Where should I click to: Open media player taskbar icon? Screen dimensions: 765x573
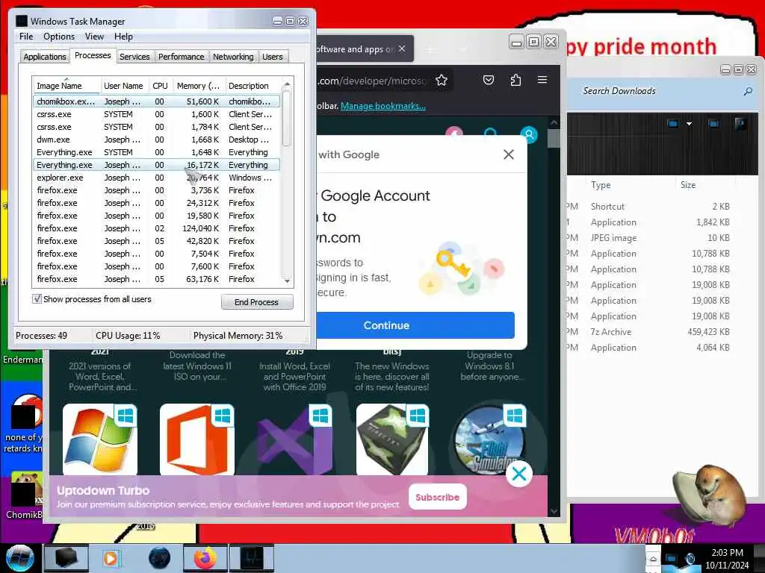click(111, 558)
